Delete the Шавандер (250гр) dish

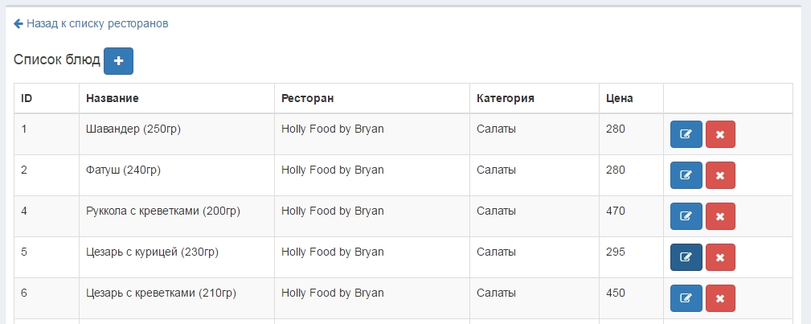pyautogui.click(x=720, y=134)
